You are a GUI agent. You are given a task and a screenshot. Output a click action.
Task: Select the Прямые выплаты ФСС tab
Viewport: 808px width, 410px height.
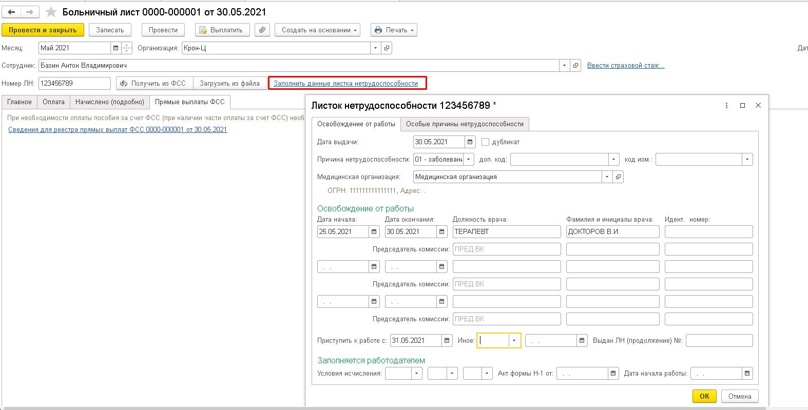[190, 102]
